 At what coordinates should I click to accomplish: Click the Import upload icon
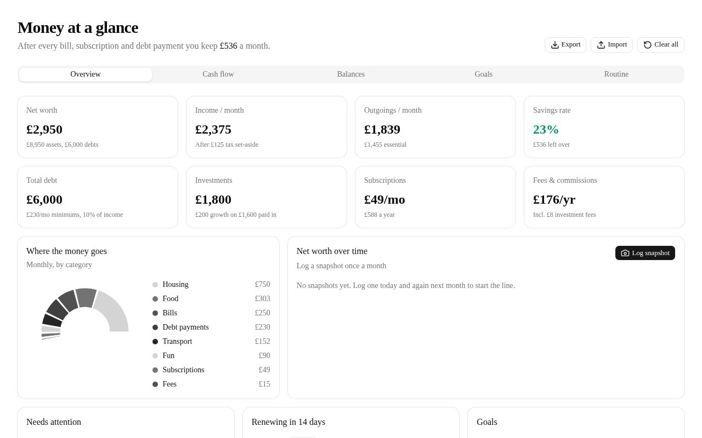(601, 45)
